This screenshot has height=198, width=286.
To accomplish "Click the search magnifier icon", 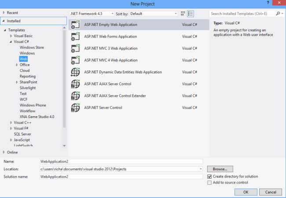I will [x=278, y=14].
